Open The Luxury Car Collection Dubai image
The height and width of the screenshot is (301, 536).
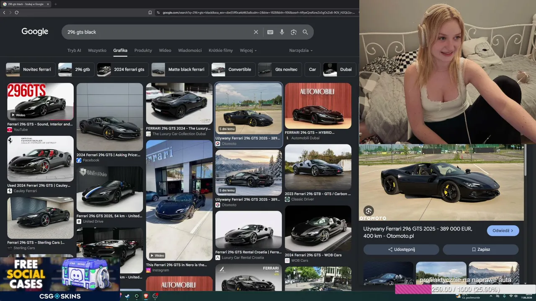click(x=179, y=104)
